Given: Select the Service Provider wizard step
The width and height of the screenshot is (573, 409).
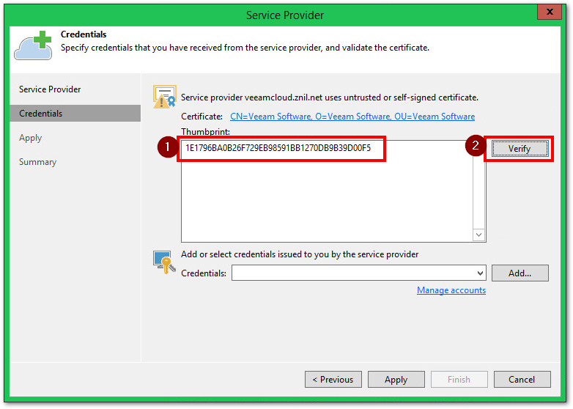Looking at the screenshot, I should tap(50, 89).
